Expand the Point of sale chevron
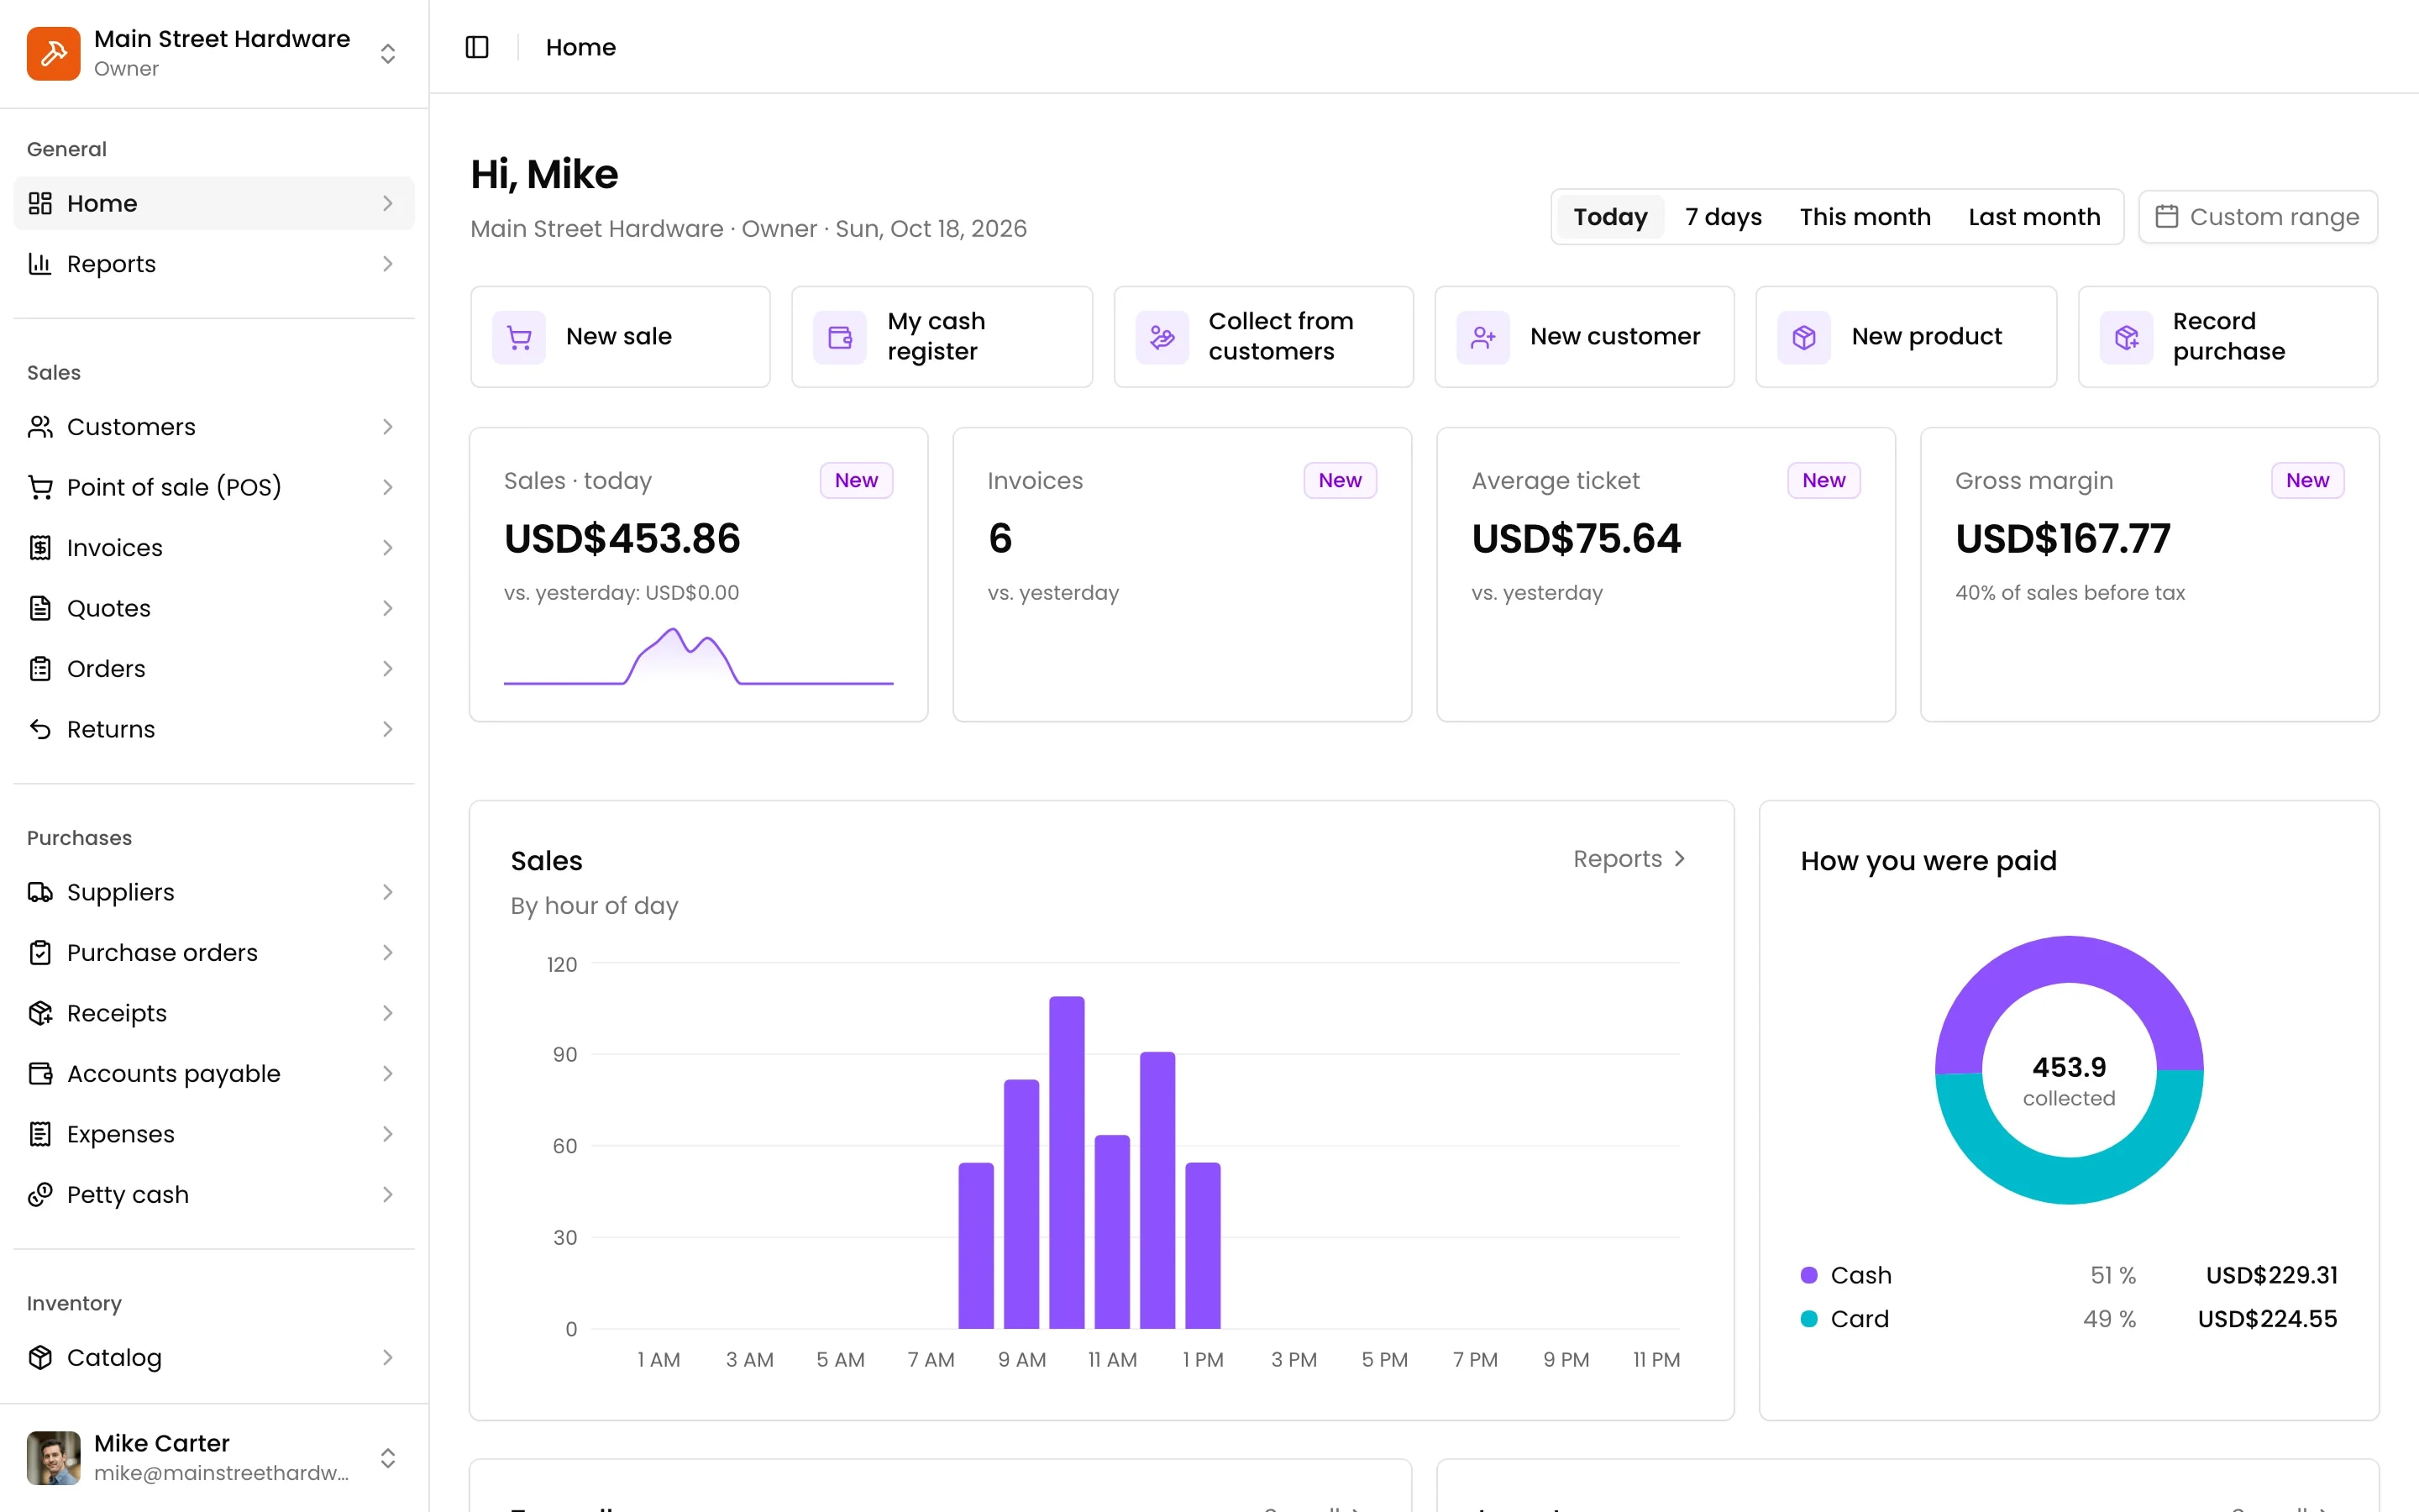 pyautogui.click(x=388, y=487)
